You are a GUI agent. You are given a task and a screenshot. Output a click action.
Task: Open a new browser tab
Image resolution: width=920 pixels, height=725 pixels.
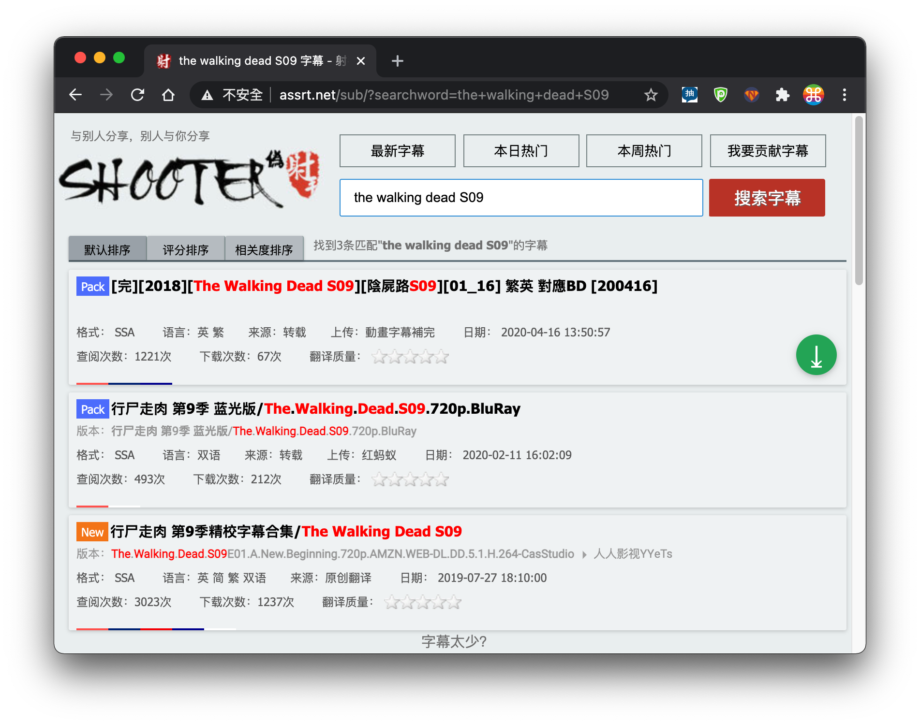pyautogui.click(x=397, y=61)
